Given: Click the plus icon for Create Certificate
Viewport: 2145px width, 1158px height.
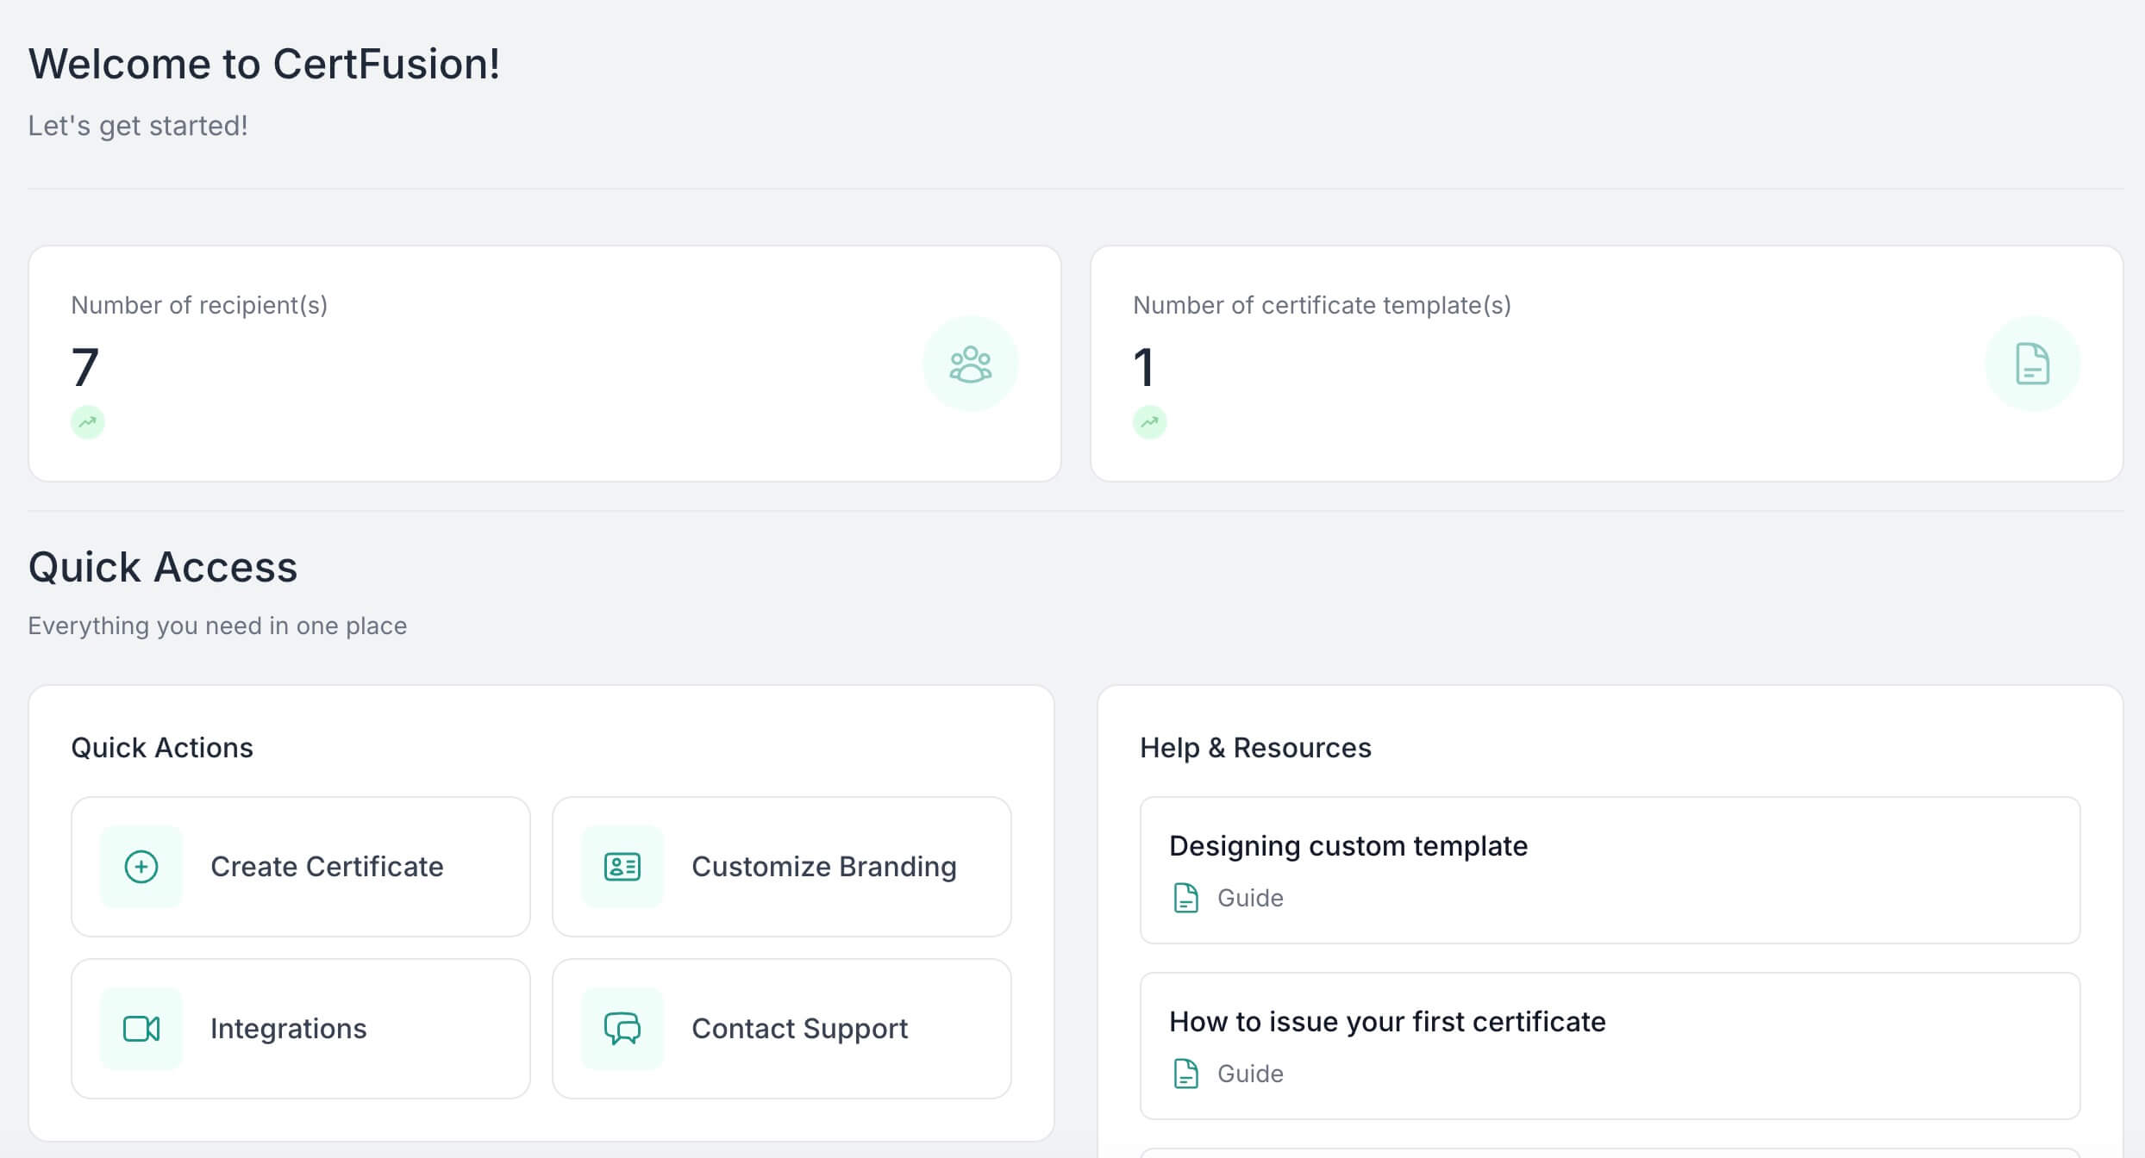Looking at the screenshot, I should pos(141,867).
